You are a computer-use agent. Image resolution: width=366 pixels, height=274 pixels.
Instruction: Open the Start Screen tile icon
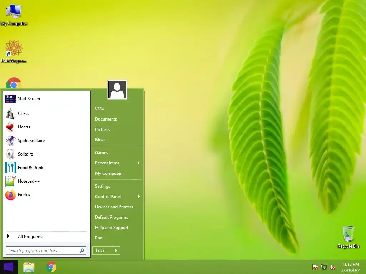pos(10,99)
